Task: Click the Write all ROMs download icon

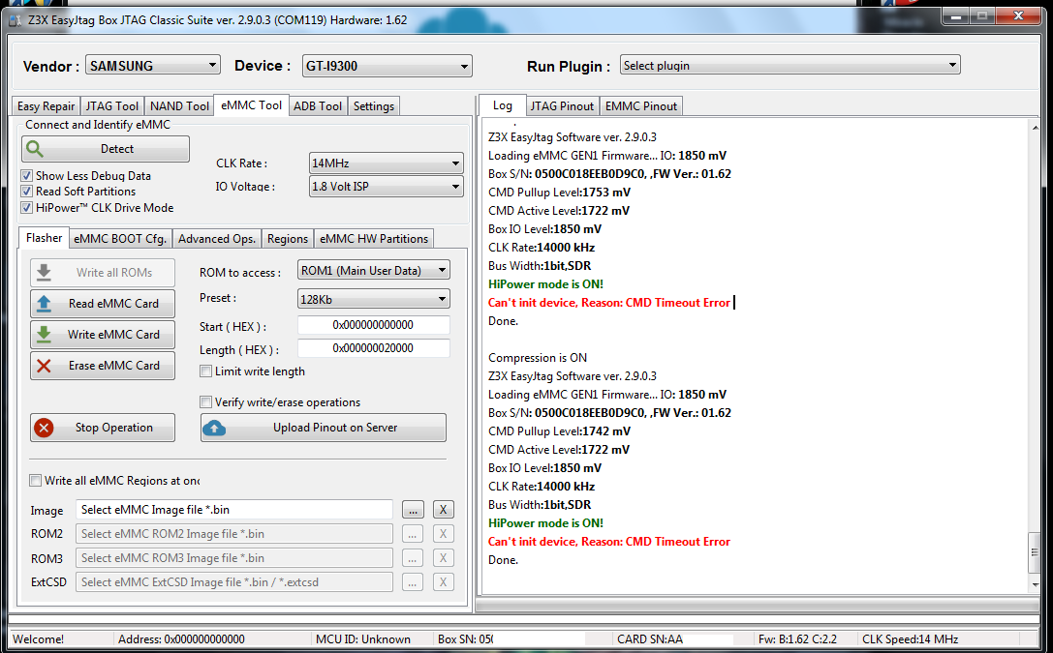Action: 44,273
